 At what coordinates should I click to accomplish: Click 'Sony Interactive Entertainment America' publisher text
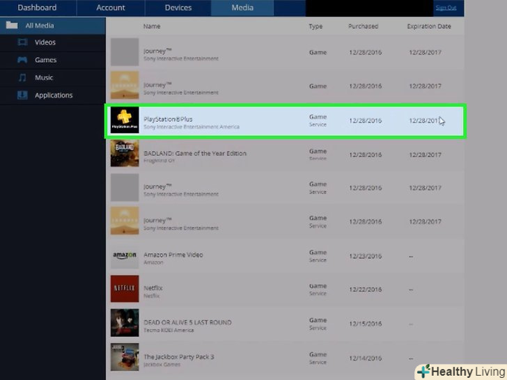[x=192, y=127]
